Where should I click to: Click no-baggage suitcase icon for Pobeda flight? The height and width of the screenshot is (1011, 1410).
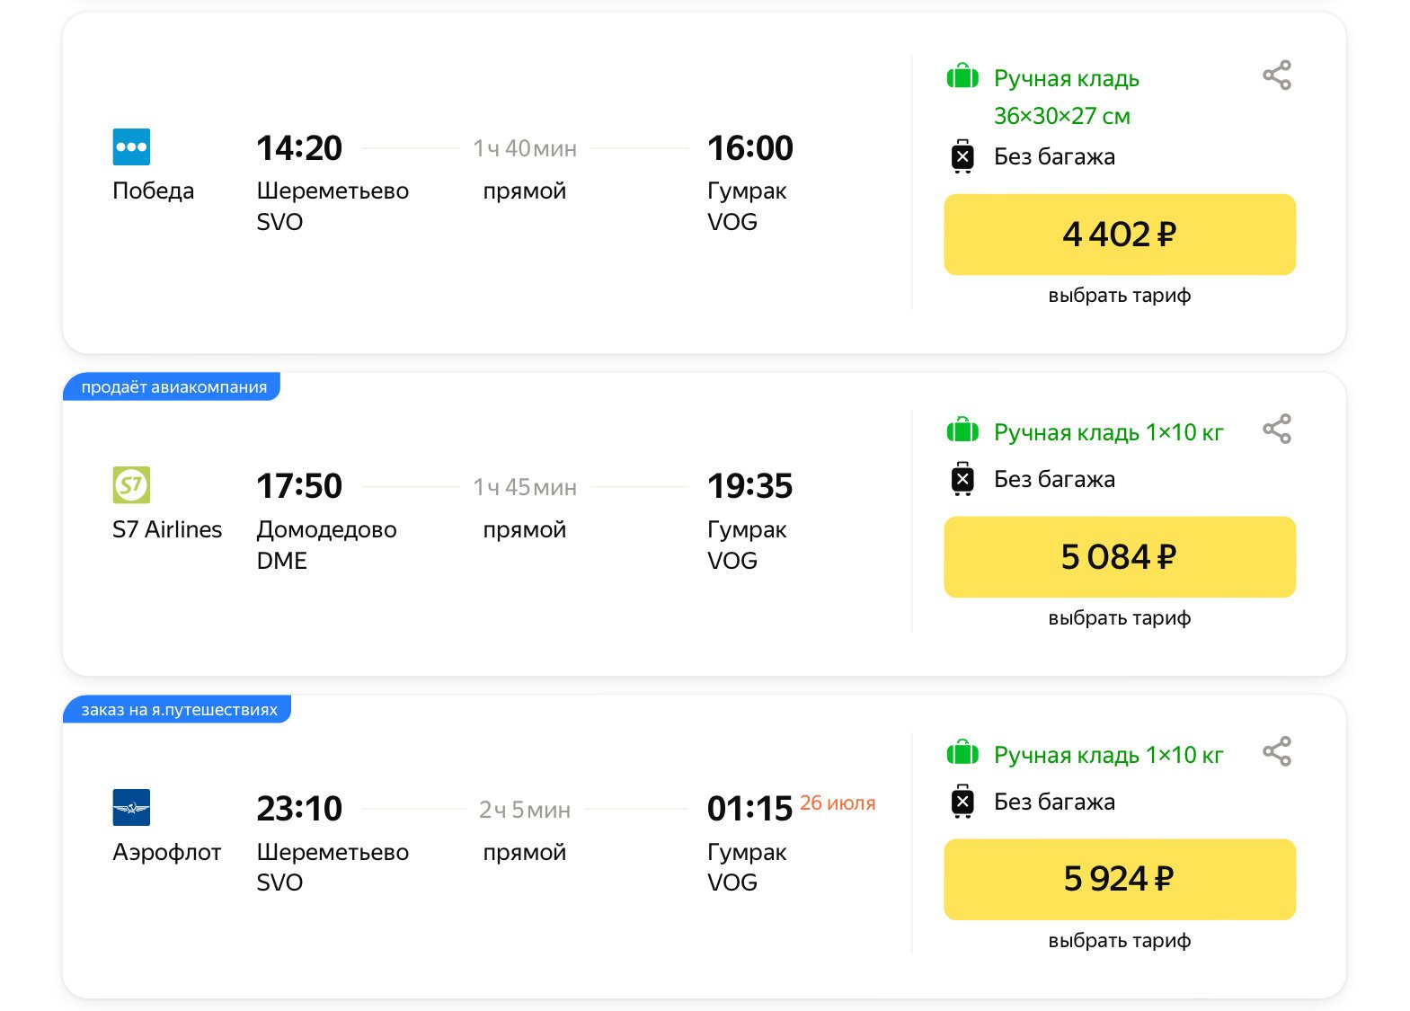click(x=962, y=156)
